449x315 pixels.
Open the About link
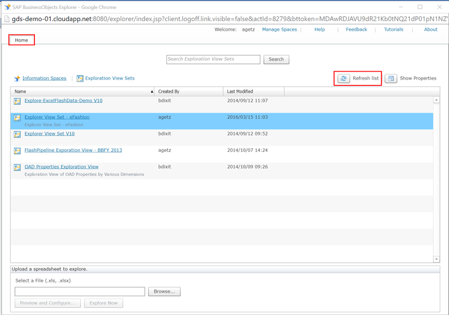coord(431,30)
